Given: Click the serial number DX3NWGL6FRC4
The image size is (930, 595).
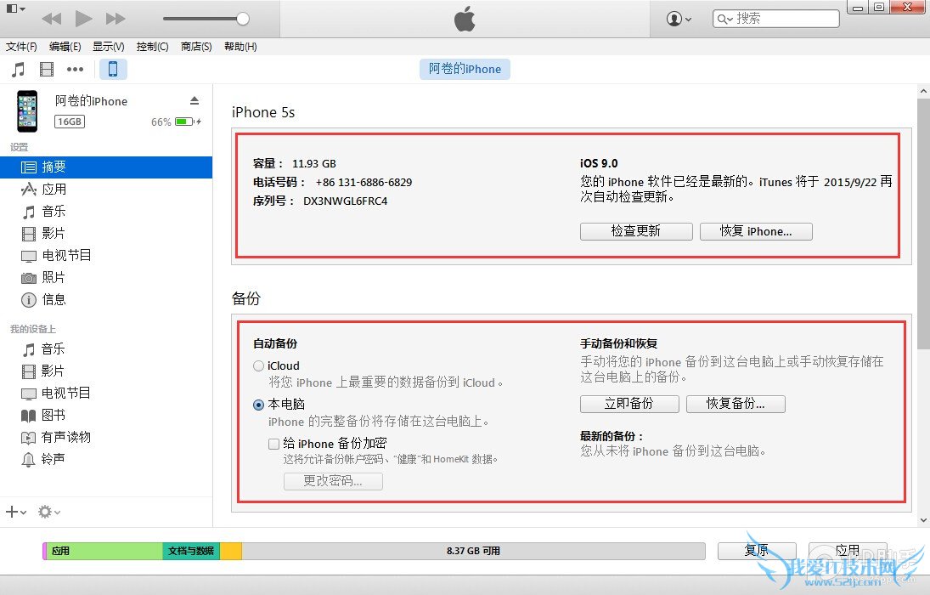Looking at the screenshot, I should 345,201.
